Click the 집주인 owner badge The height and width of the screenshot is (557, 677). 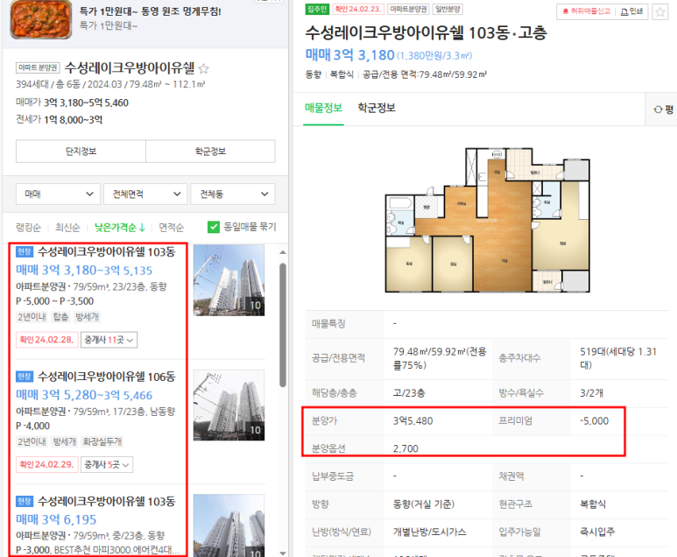click(x=317, y=9)
